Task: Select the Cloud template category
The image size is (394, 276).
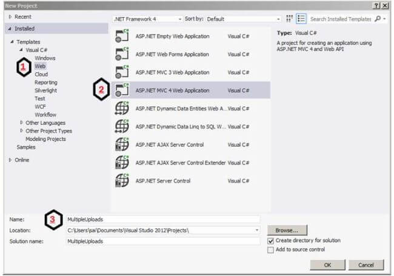Action: click(x=41, y=74)
